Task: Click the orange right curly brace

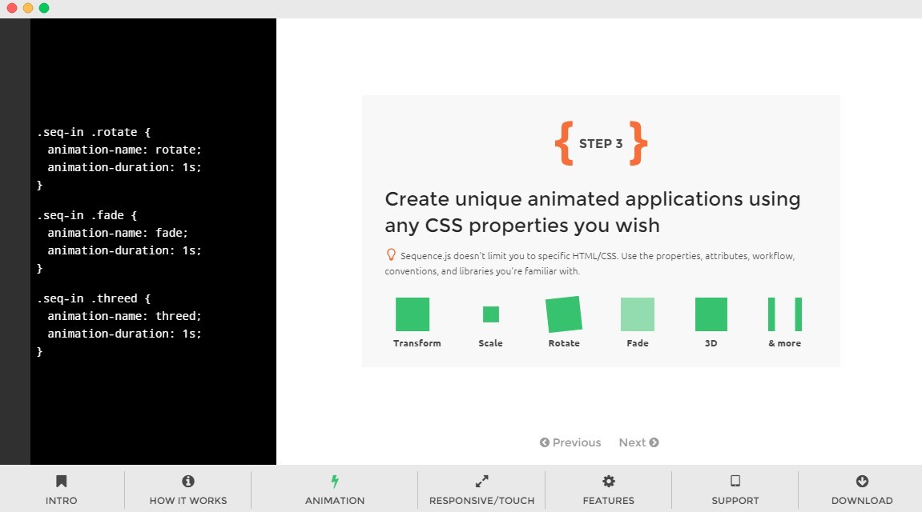Action: 638,143
